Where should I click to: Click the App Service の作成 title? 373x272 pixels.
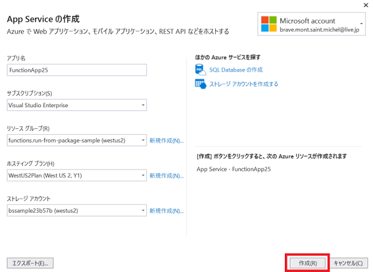point(43,19)
